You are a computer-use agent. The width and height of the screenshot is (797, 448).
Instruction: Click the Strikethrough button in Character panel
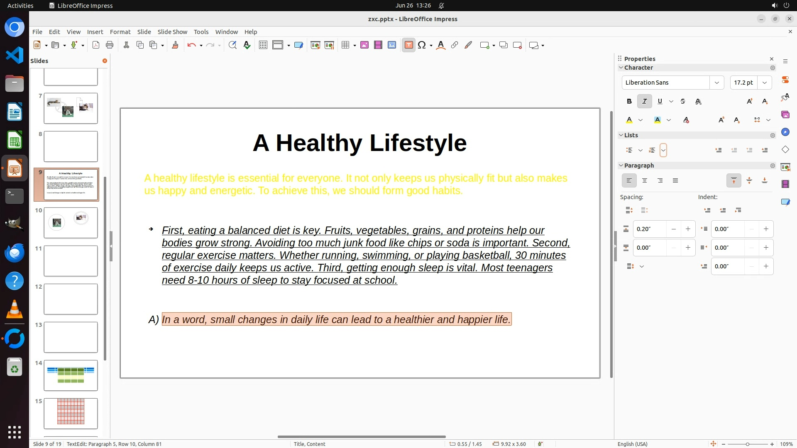683,101
